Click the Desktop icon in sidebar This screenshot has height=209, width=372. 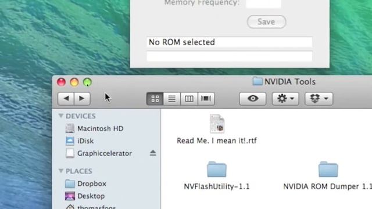click(70, 196)
